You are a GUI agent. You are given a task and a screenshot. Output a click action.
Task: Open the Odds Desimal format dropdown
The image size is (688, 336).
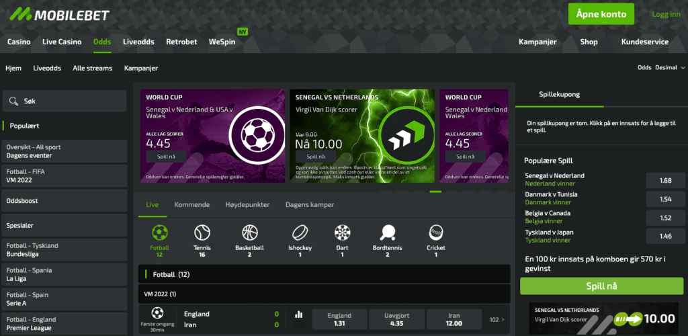click(661, 68)
